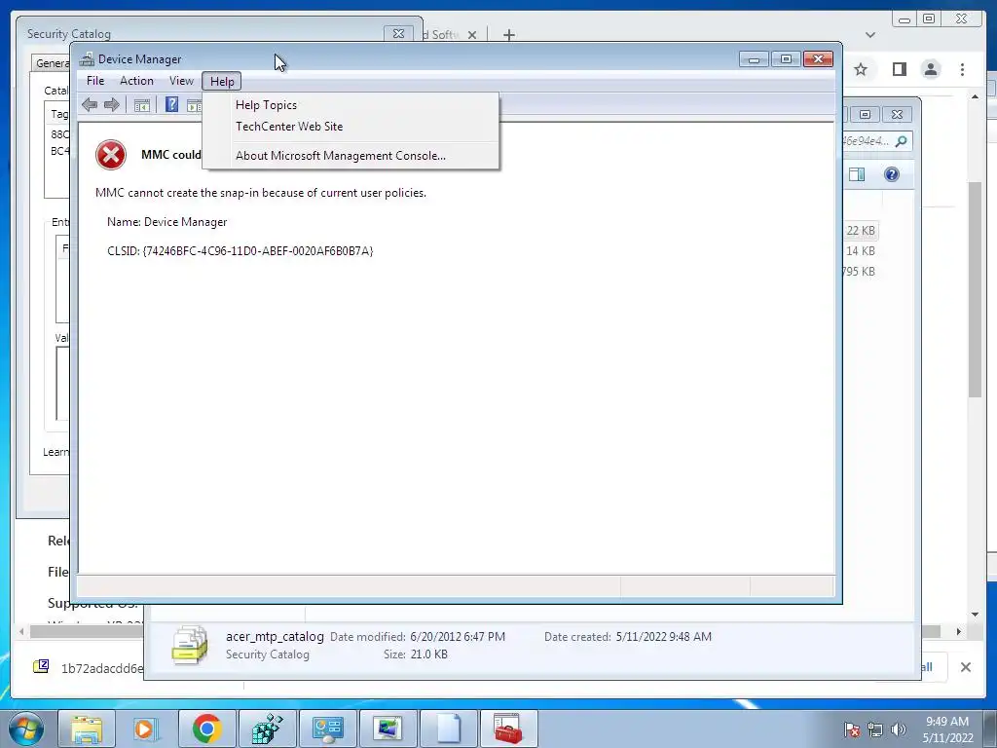Click the Explorer help question mark icon
This screenshot has width=997, height=748.
pos(892,174)
